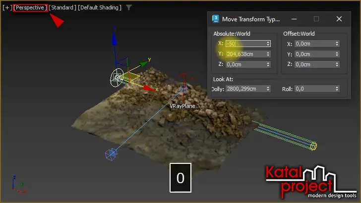Click the Roll spinner arrows
361x203 pixels.
[x=337, y=89]
